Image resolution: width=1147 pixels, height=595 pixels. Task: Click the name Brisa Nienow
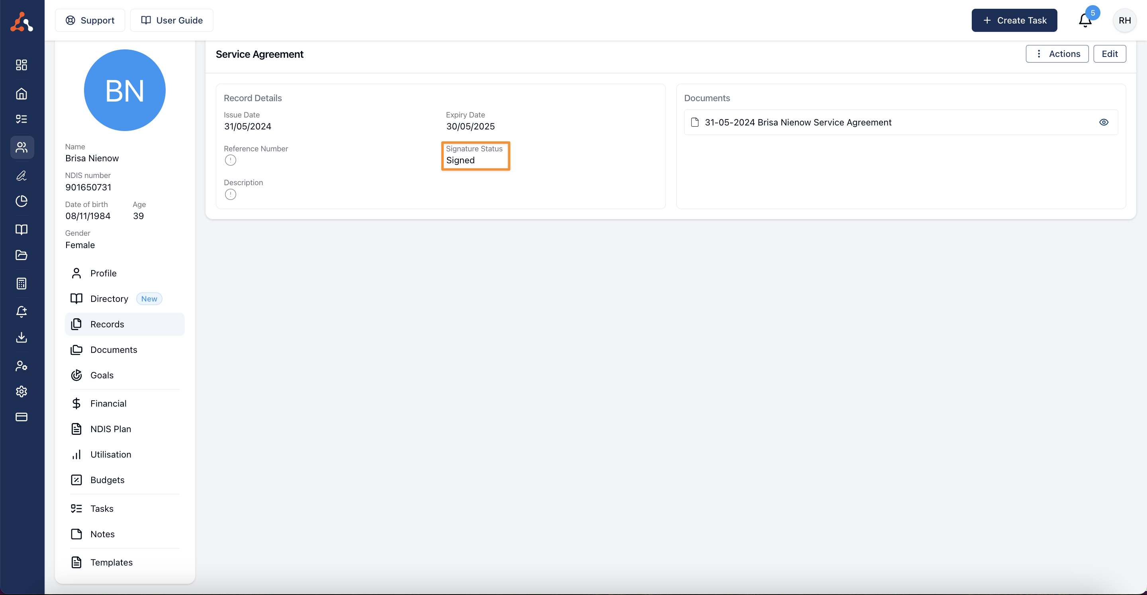click(92, 159)
